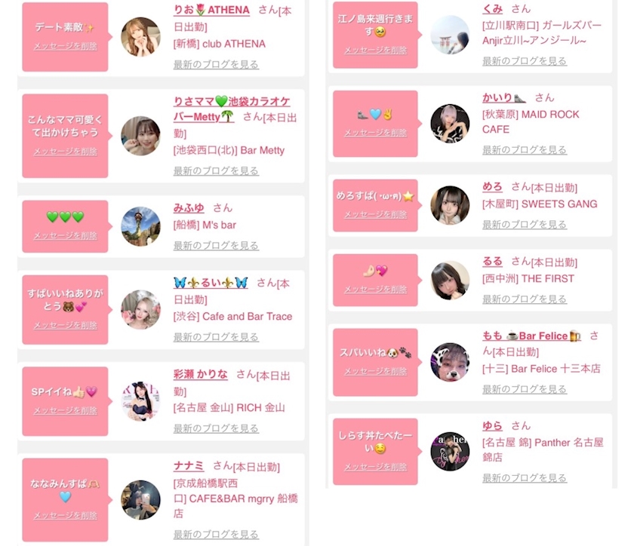Delete the green hearts message to みふゆ
The image size is (634, 546).
pyautogui.click(x=65, y=235)
